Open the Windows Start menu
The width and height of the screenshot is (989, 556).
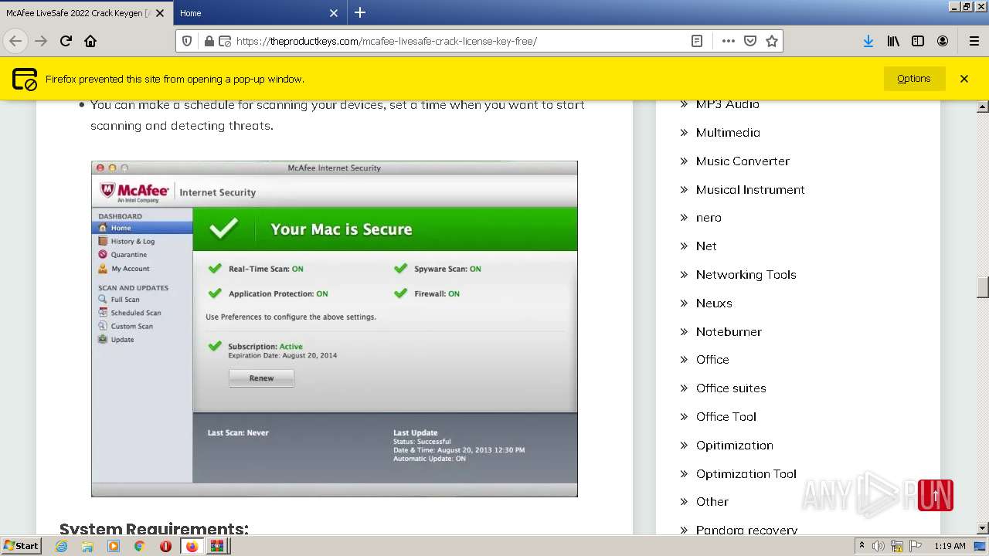click(21, 546)
